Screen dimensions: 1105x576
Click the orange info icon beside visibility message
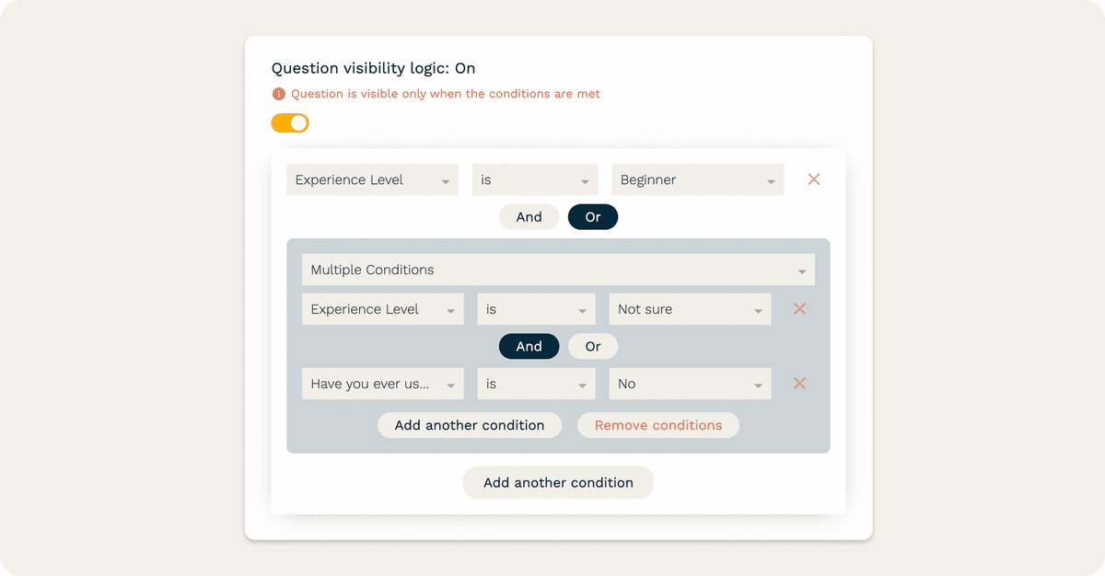click(279, 94)
